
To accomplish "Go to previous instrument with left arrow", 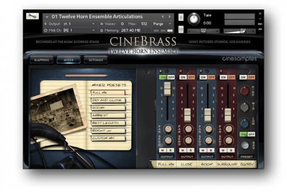I will pyautogui.click(x=162, y=17).
